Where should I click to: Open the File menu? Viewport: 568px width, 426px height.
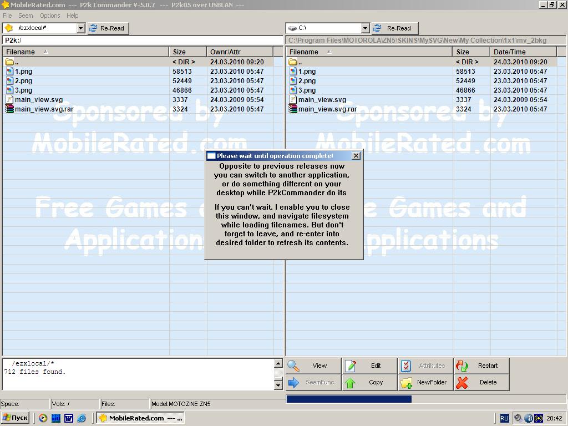tap(7, 16)
